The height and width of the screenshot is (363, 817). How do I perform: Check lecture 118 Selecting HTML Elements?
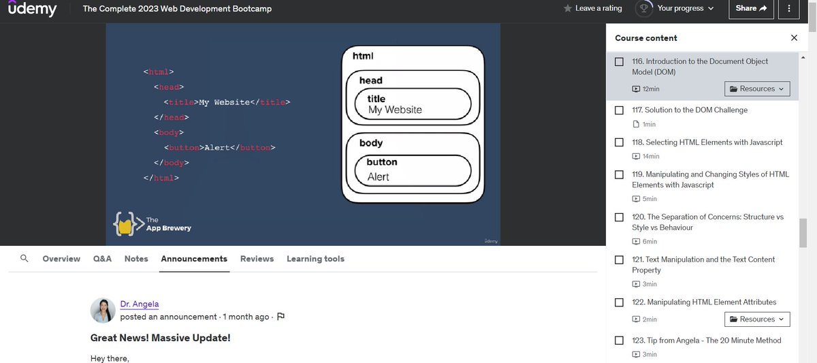[x=619, y=142]
